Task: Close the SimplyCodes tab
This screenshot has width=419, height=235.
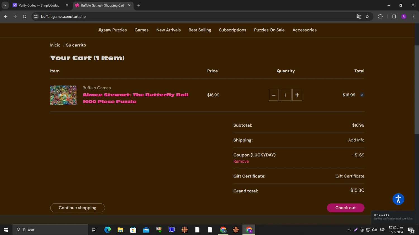Action: pos(67,5)
